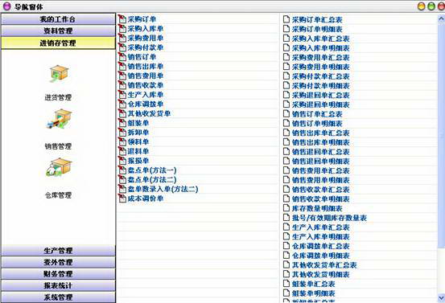Image resolution: width=445 pixels, height=303 pixels.
Task: Open the 销售收款单汇总表 report
Action: (321, 190)
